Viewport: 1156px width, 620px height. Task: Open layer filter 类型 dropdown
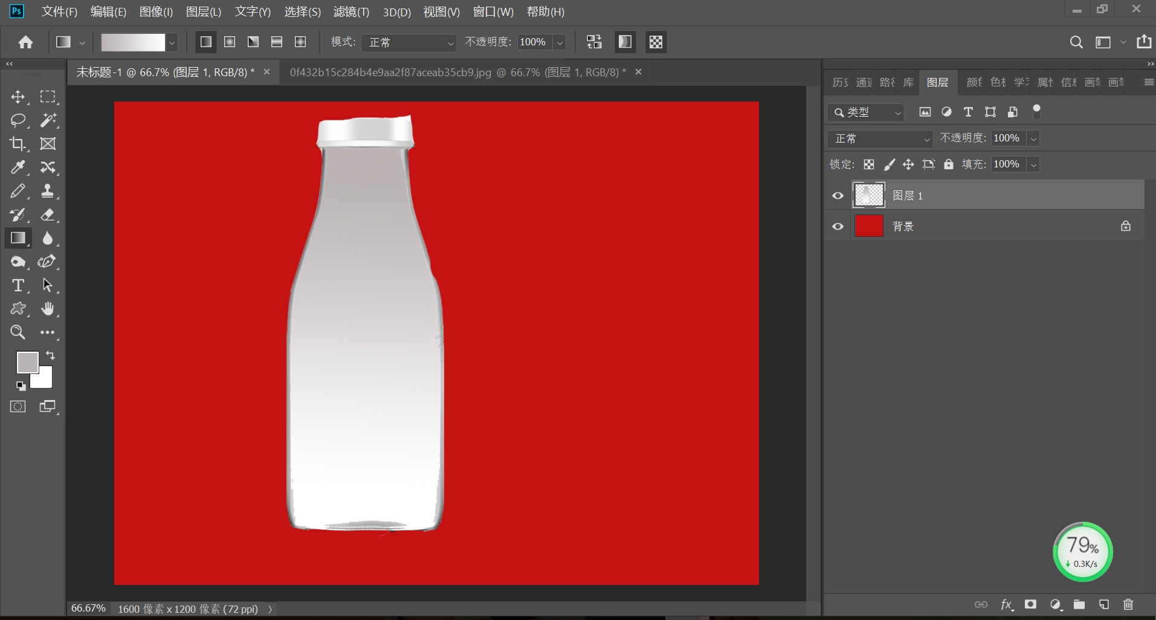(865, 112)
